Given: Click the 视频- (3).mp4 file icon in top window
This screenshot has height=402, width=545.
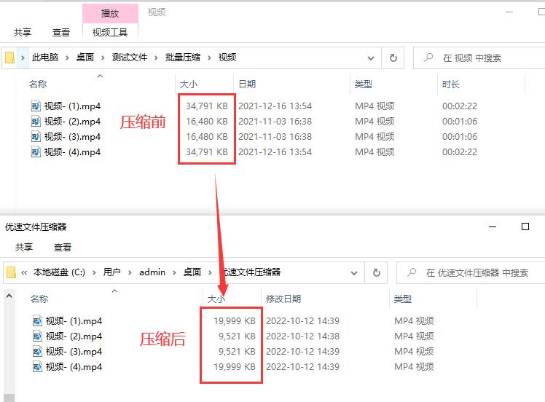Looking at the screenshot, I should click(36, 136).
